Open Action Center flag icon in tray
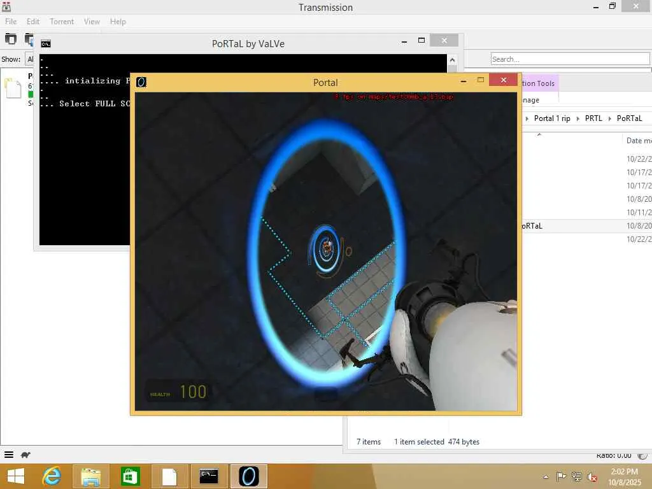 coord(561,476)
